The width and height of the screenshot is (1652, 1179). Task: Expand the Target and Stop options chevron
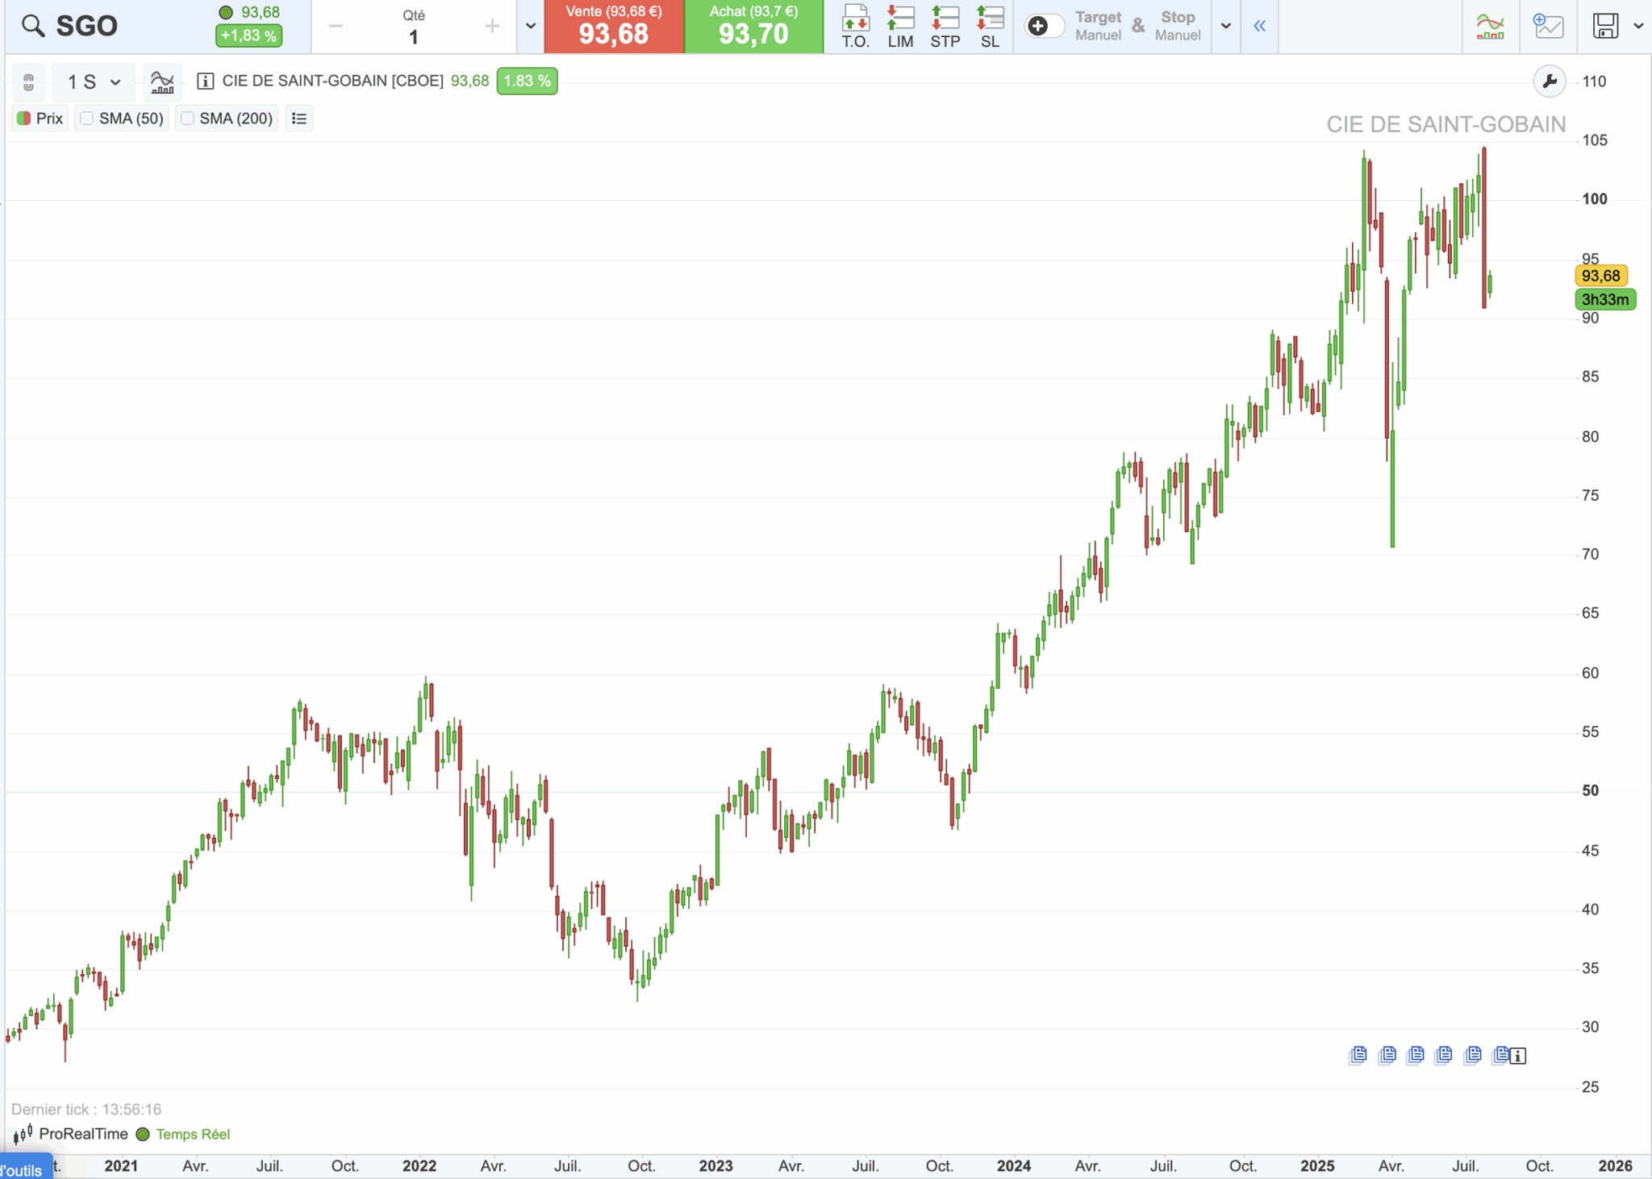[x=1226, y=27]
